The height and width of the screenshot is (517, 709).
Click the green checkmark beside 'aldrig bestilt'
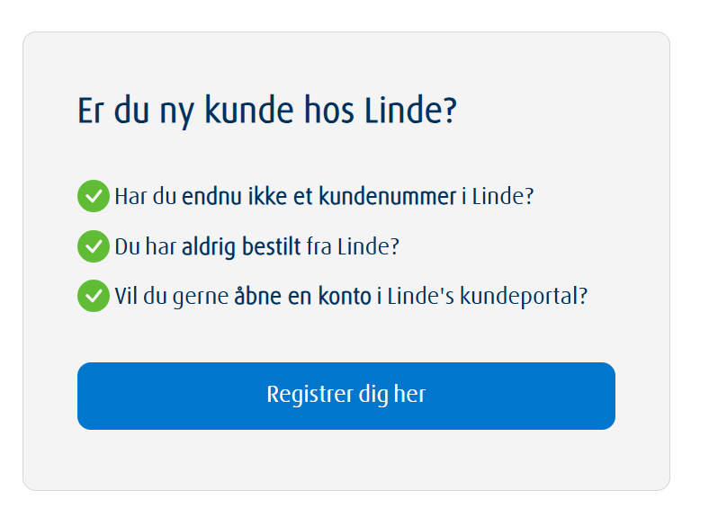point(93,245)
